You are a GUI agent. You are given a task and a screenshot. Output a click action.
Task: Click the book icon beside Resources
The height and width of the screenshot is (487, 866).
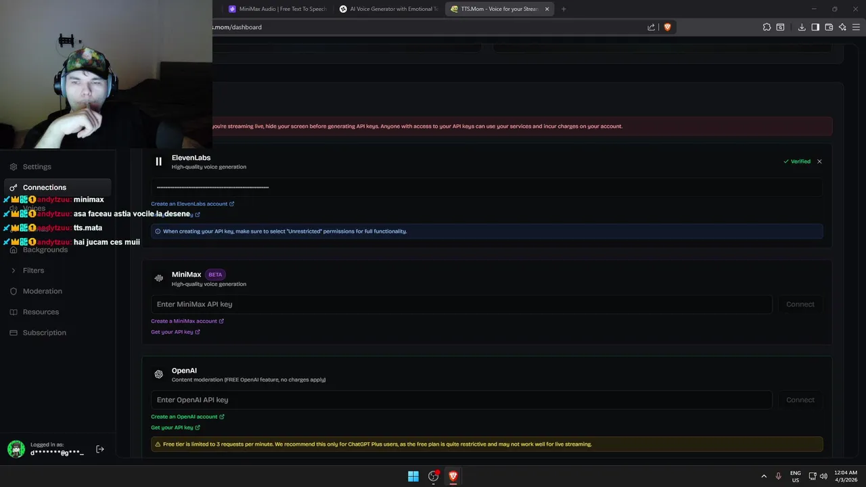pyautogui.click(x=14, y=312)
